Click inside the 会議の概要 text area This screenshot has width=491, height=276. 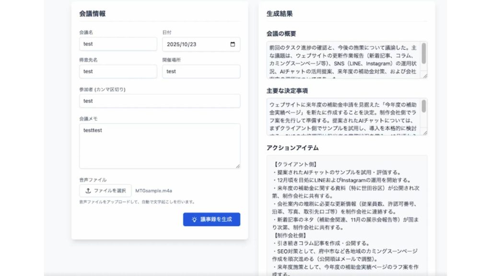(343, 60)
